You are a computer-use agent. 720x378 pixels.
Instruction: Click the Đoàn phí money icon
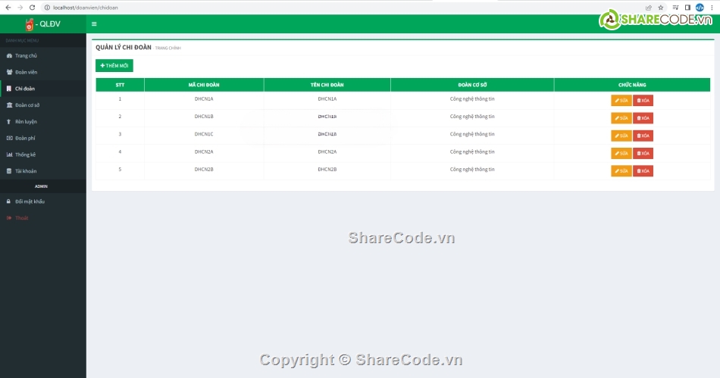click(9, 138)
